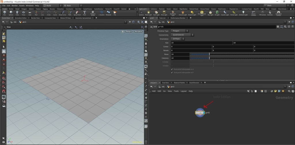Viewport: 295px width, 145px height.
Task: Open the Build desktop dropdown
Action: pos(52,6)
